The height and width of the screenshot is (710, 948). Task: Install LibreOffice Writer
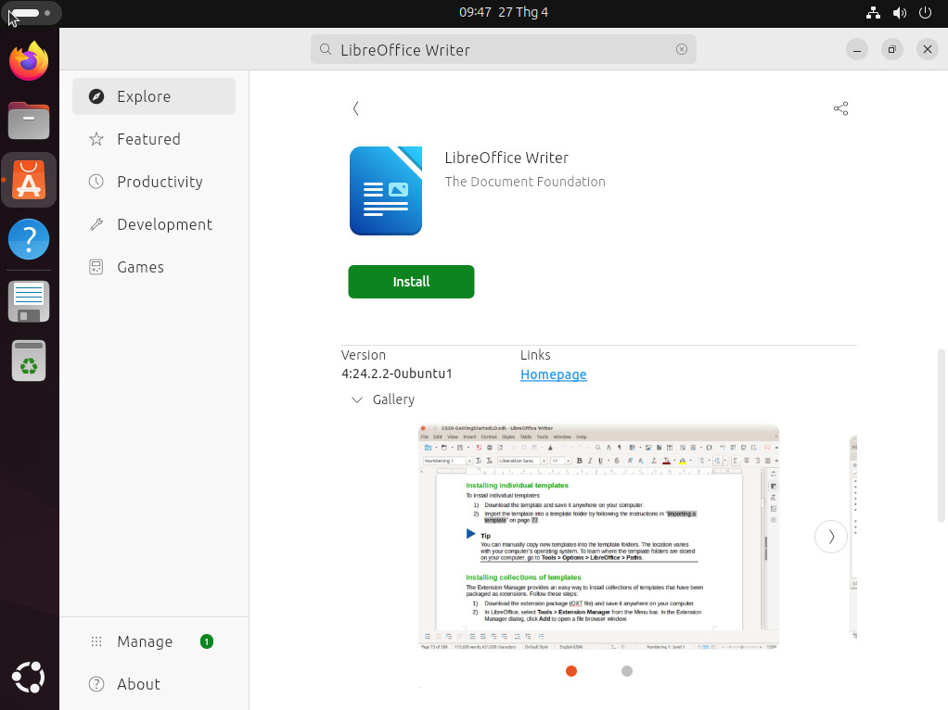(411, 282)
